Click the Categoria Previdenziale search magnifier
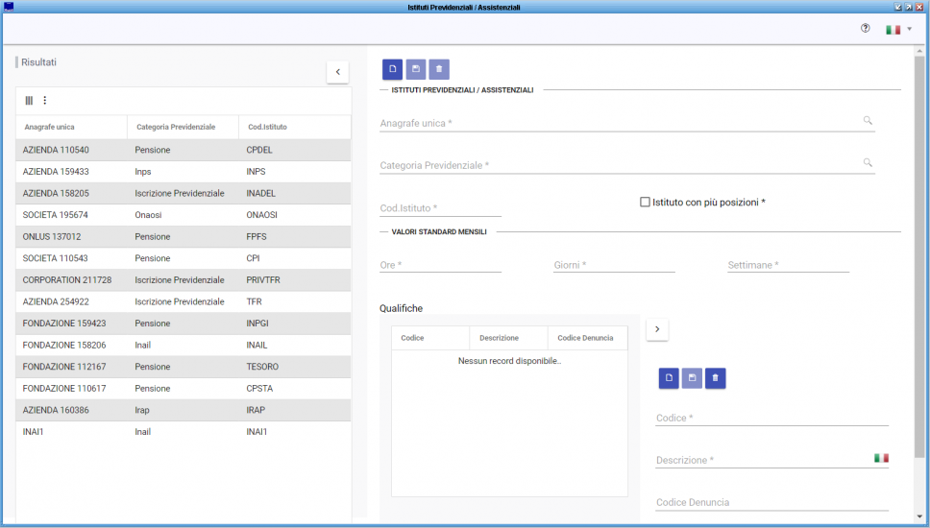The width and height of the screenshot is (930, 528). coord(868,163)
